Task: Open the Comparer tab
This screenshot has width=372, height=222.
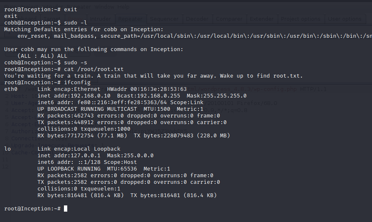Action: click(x=229, y=19)
